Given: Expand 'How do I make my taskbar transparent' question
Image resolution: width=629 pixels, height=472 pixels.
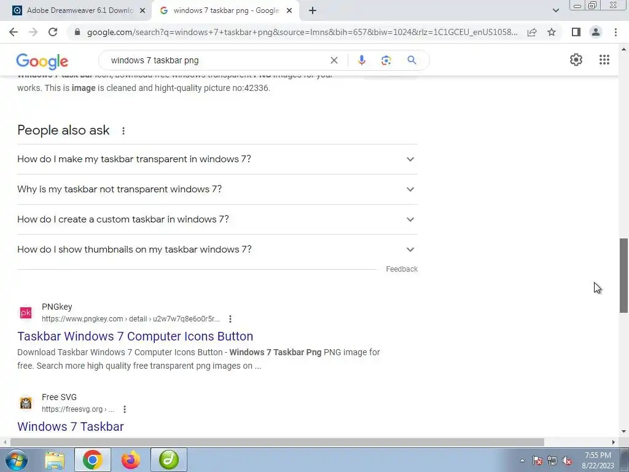Looking at the screenshot, I should point(217,159).
